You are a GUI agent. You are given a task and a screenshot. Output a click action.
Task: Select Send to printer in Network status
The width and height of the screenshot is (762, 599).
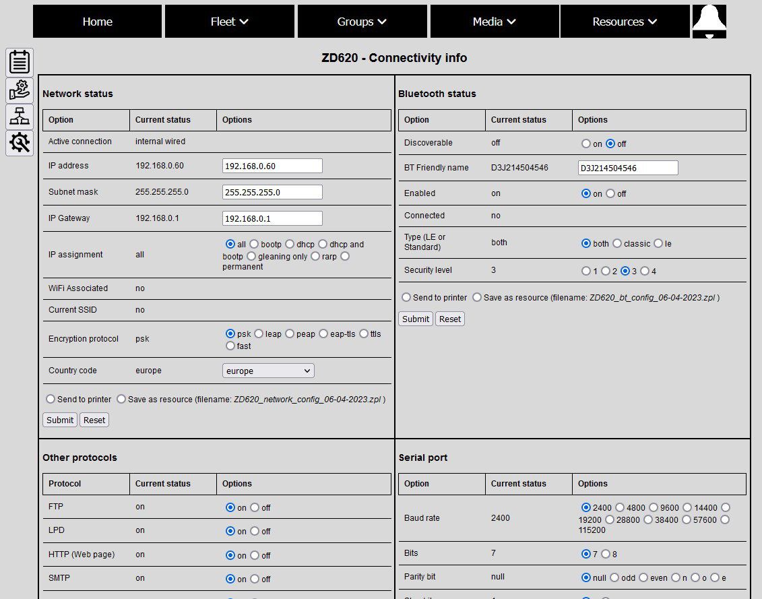51,399
